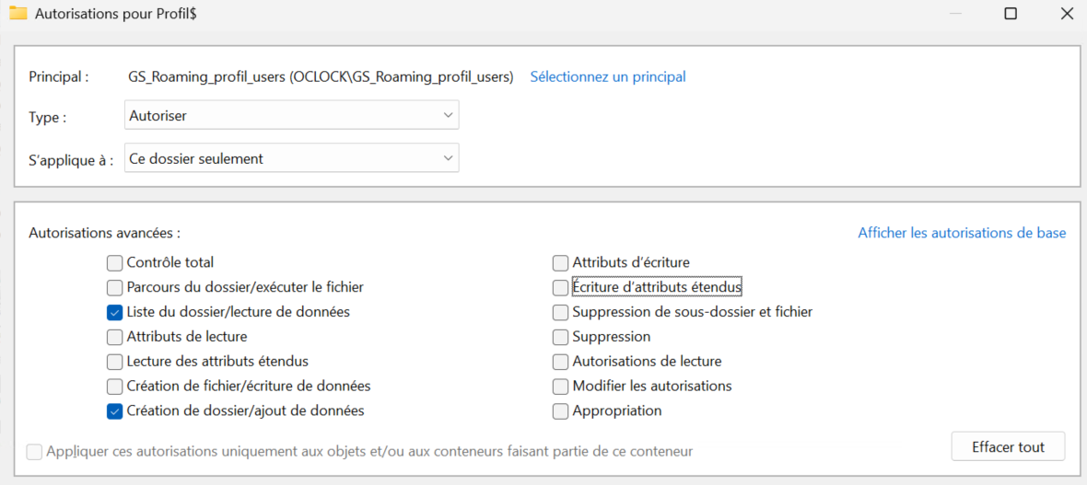The image size is (1087, 485).
Task: Tick the Attributs de lecture checkbox
Action: tap(115, 337)
